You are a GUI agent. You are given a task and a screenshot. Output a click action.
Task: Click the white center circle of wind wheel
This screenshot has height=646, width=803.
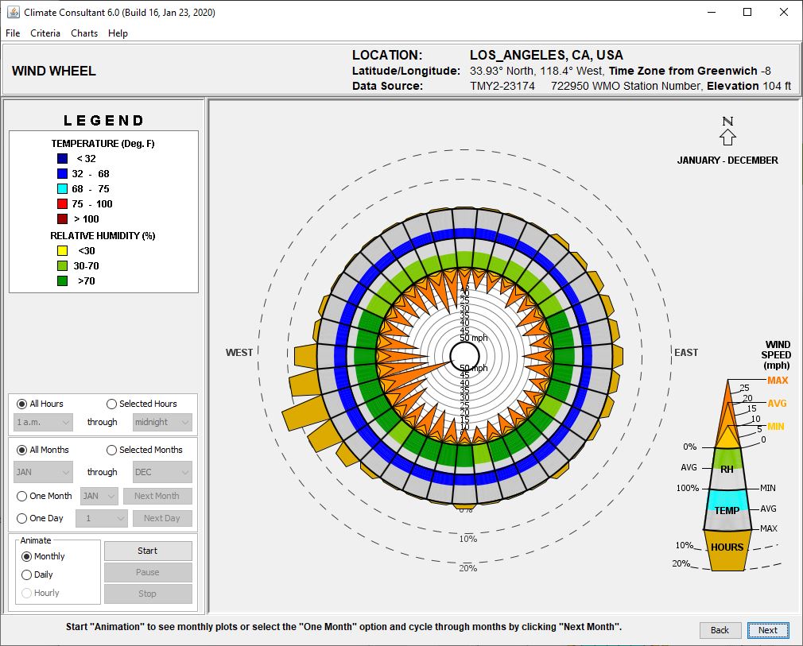click(465, 355)
